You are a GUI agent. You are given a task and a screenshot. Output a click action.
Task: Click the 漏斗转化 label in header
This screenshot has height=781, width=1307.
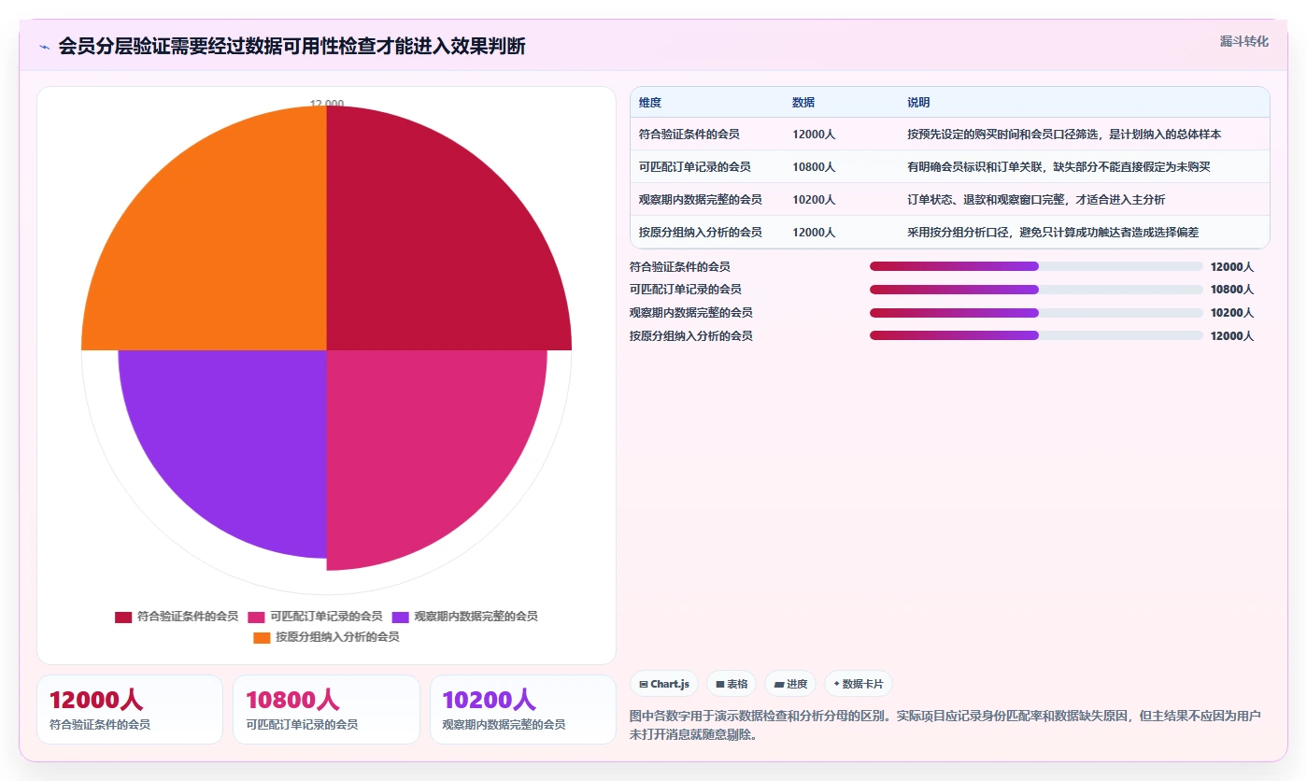[x=1243, y=41]
